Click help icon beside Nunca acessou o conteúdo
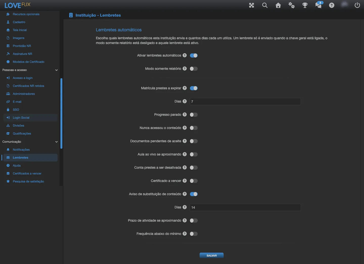The width and height of the screenshot is (364, 264). click(x=185, y=128)
